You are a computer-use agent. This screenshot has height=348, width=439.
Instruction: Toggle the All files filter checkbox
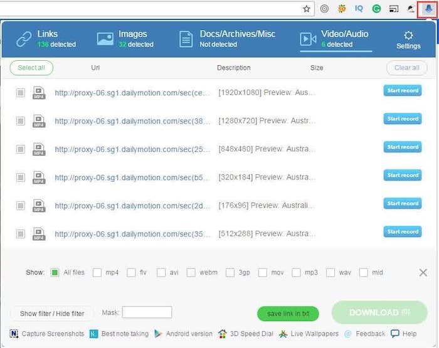(x=55, y=272)
